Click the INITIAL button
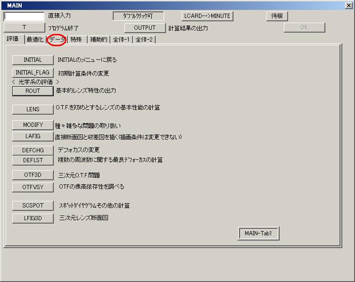This screenshot has width=355, height=282. tap(33, 60)
